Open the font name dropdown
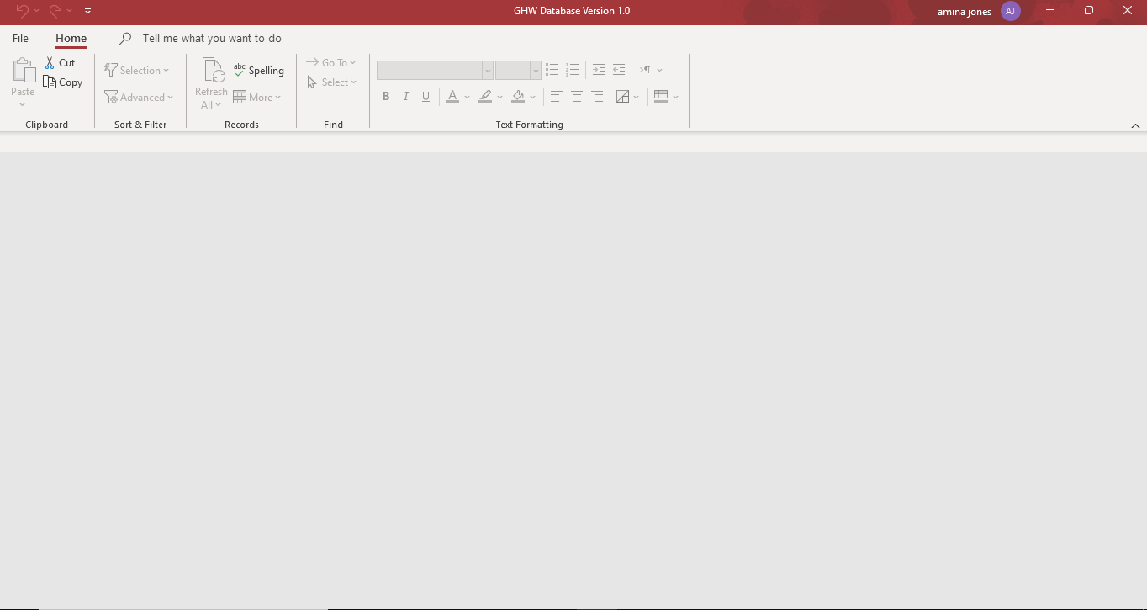Screen dimensions: 1147x610 [x=487, y=71]
